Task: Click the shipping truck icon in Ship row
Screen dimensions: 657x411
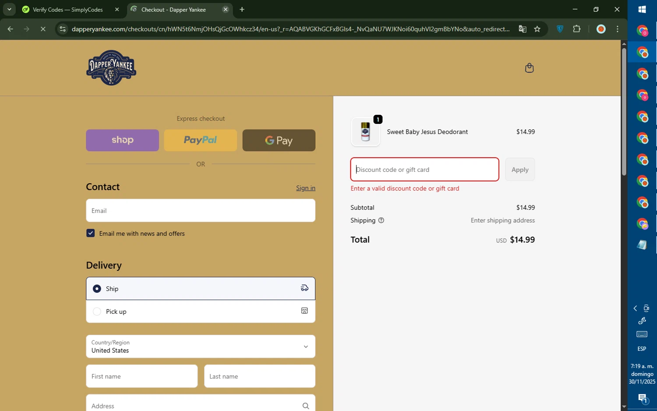Action: click(304, 288)
